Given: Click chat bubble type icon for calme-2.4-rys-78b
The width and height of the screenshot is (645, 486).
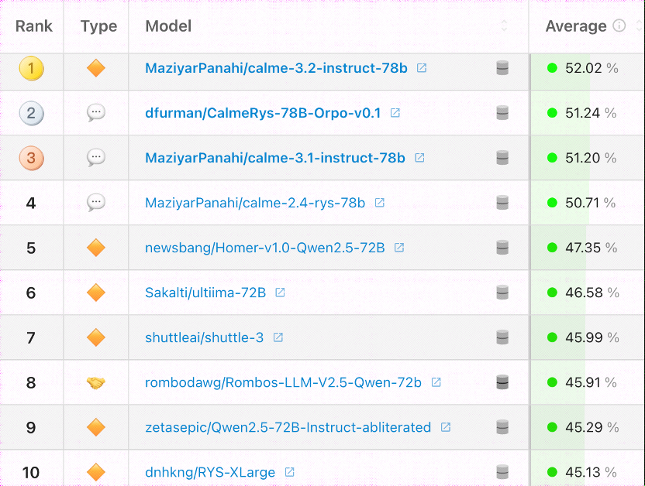Looking at the screenshot, I should 96,203.
